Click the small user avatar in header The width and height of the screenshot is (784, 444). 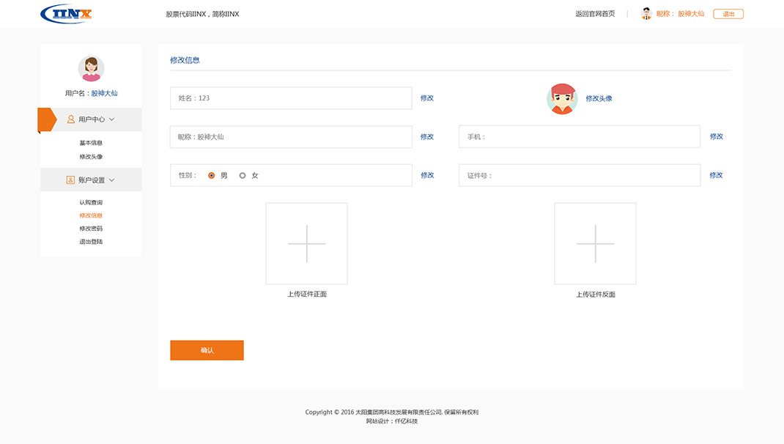(x=646, y=14)
